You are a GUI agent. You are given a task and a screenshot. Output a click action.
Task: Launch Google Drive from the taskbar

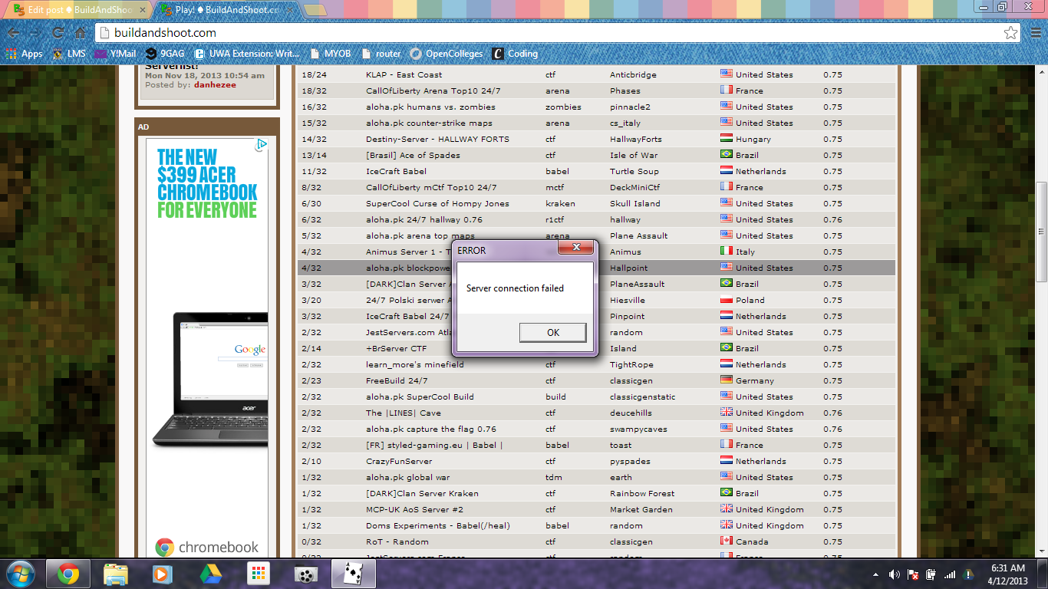coord(210,574)
